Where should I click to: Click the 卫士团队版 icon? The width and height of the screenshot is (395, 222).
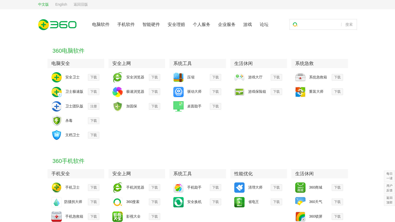tap(57, 106)
